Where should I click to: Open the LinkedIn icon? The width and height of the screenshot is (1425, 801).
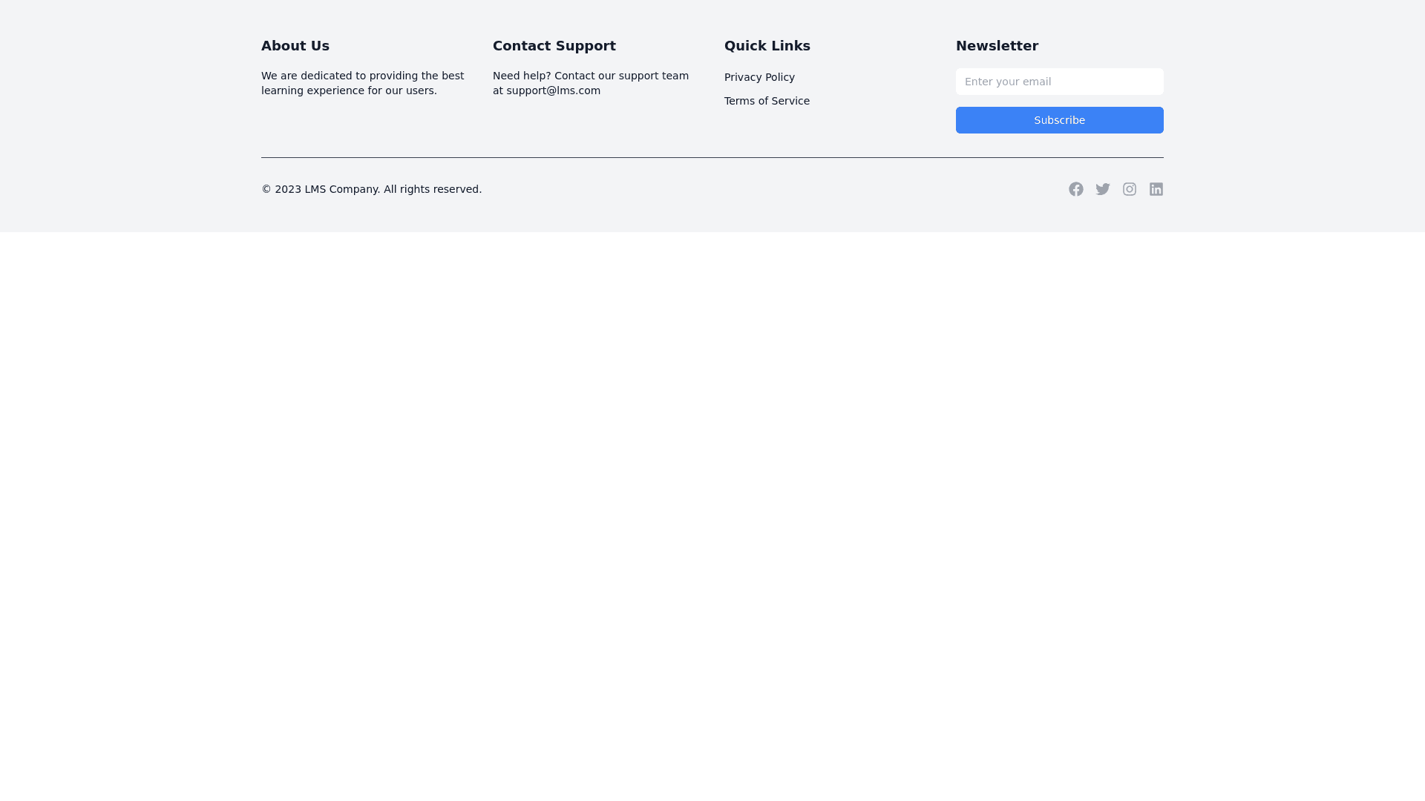1156,189
